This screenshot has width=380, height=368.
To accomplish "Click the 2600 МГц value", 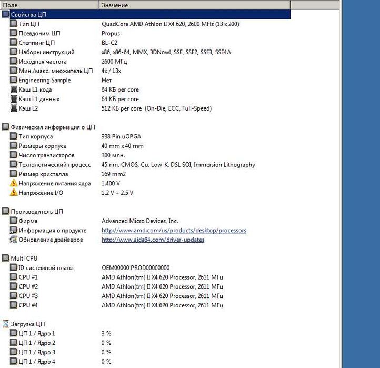I will coord(114,61).
